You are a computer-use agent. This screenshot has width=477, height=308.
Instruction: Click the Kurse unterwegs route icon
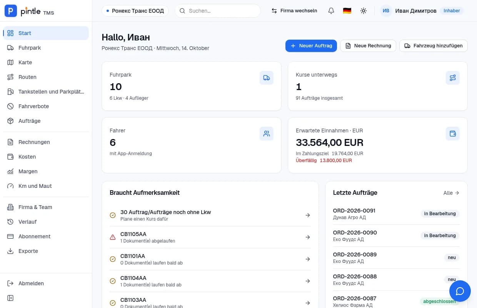click(453, 78)
